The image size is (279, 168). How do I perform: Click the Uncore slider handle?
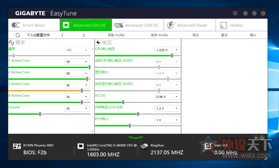pyautogui.click(x=40, y=114)
